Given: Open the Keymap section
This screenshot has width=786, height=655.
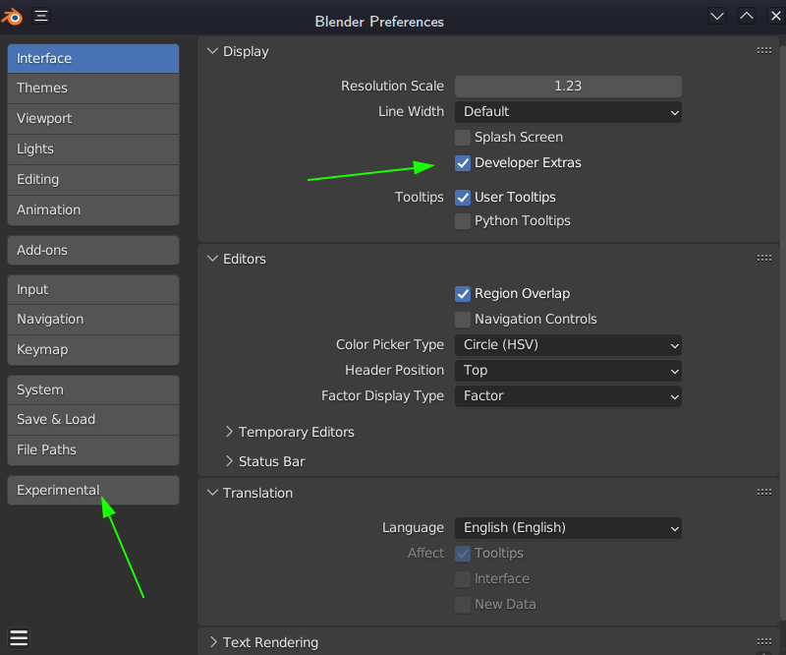Looking at the screenshot, I should (93, 350).
